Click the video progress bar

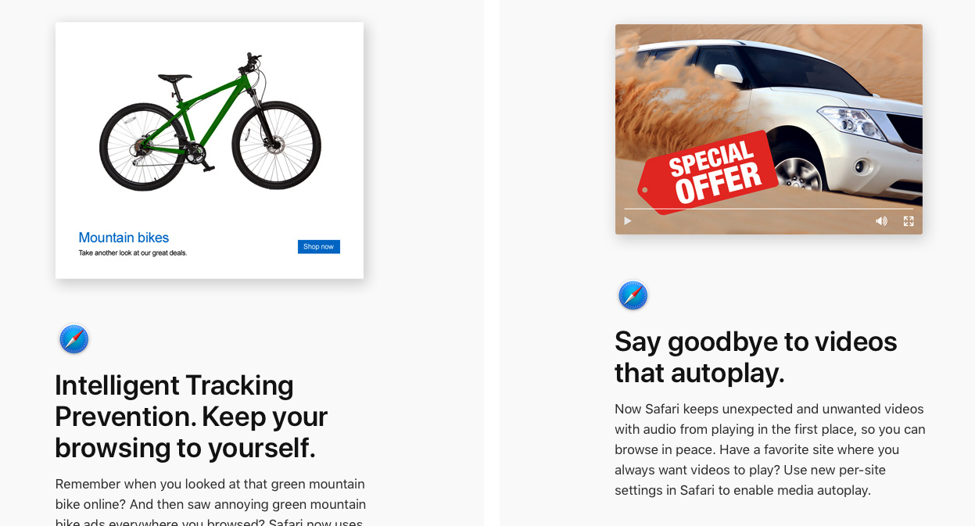click(769, 209)
